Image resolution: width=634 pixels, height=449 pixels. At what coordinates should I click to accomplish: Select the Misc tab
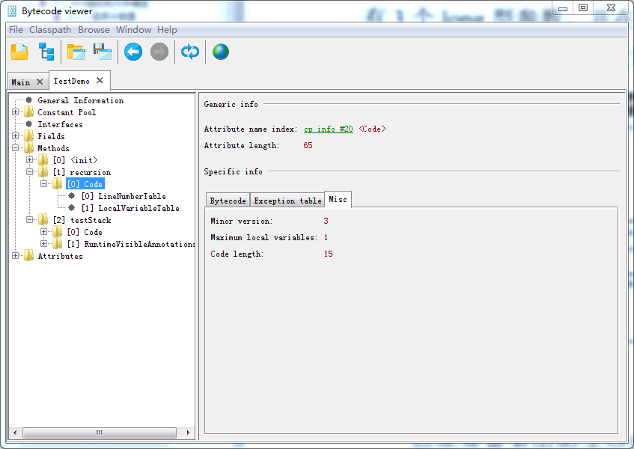tap(338, 199)
